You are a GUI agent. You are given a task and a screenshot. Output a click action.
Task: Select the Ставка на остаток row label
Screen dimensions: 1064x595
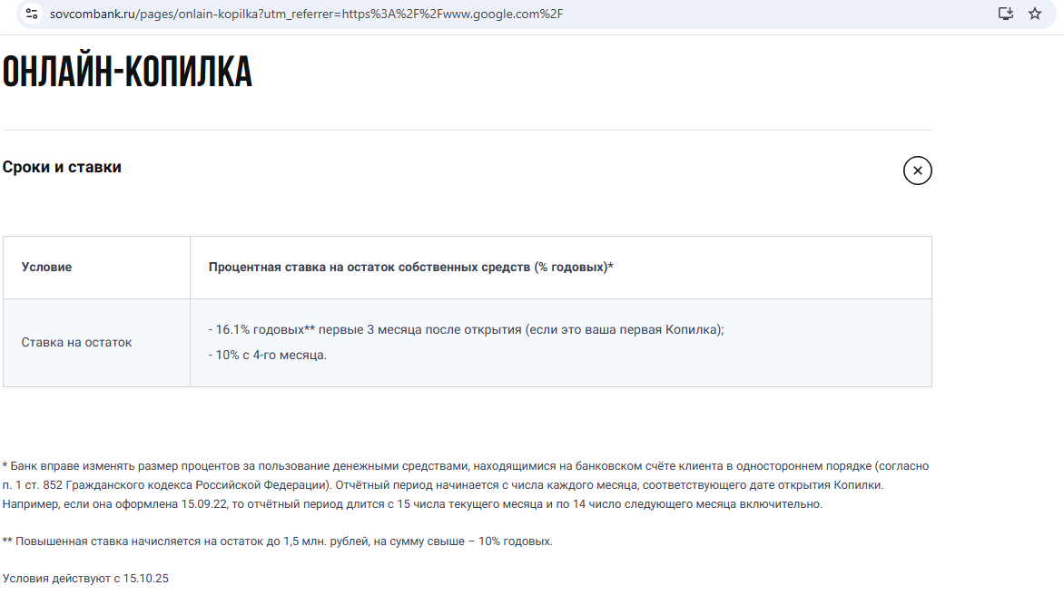[x=76, y=342]
